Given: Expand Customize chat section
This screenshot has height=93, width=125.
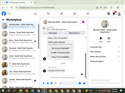Looking at the screenshot, I should click(105, 47).
